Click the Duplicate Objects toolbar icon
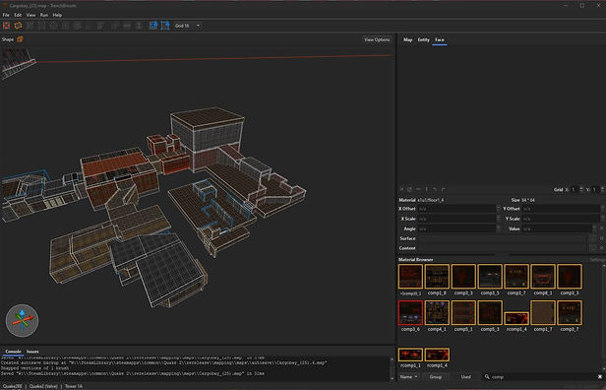 [115, 26]
